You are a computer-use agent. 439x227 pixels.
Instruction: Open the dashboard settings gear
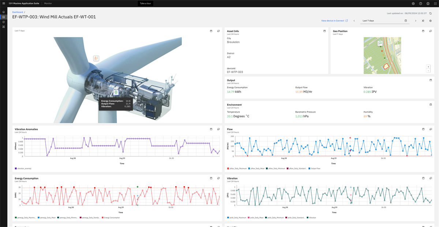[431, 21]
